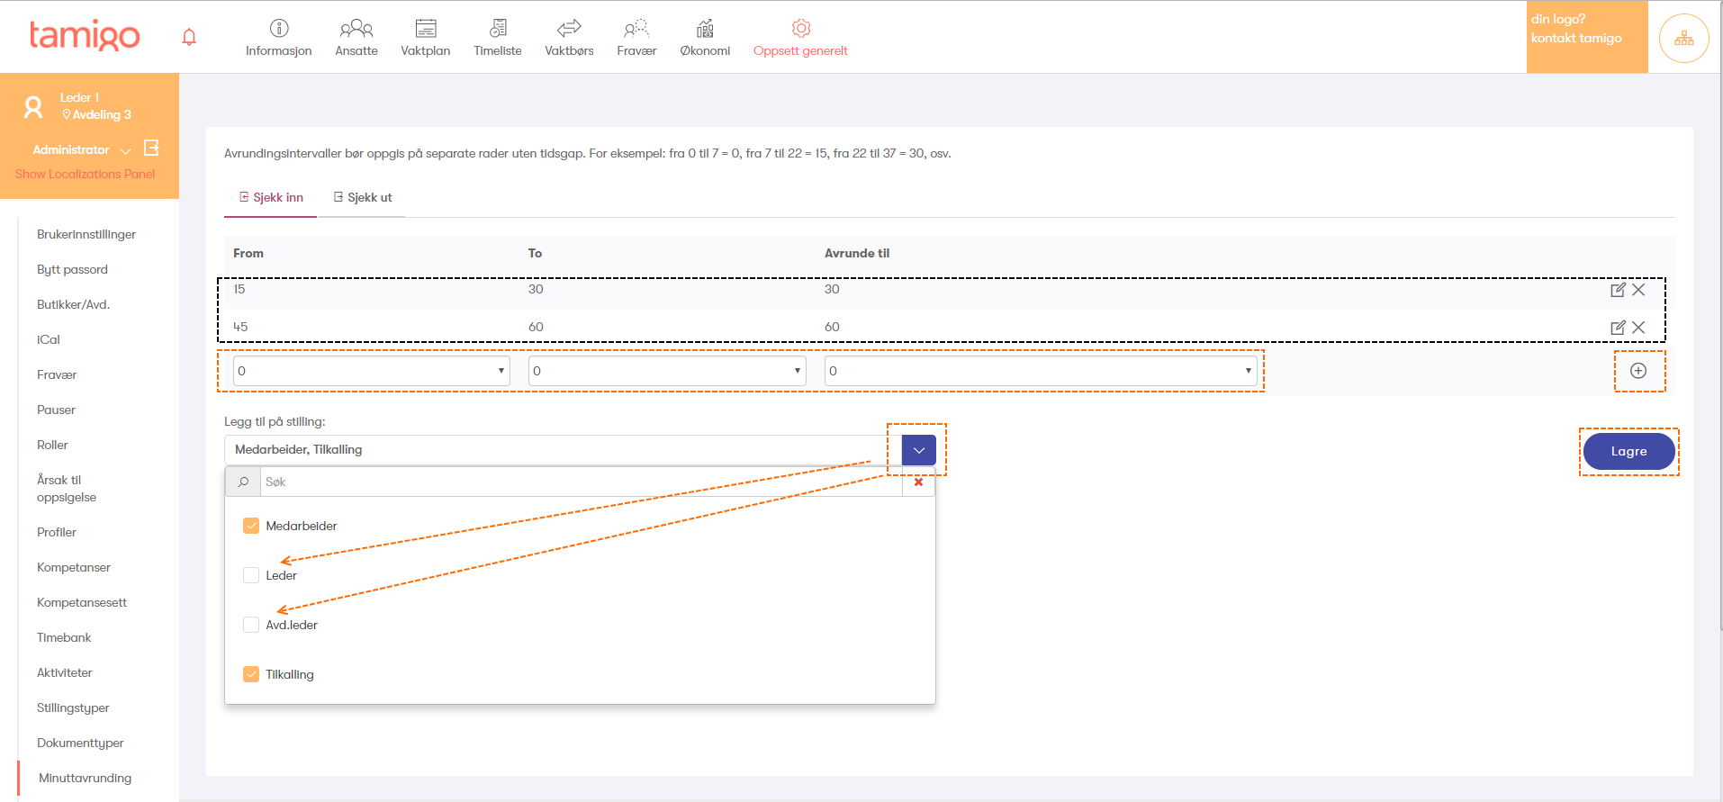
Task: Click the Medarbeider, Tilkalling selection field
Action: (x=563, y=450)
